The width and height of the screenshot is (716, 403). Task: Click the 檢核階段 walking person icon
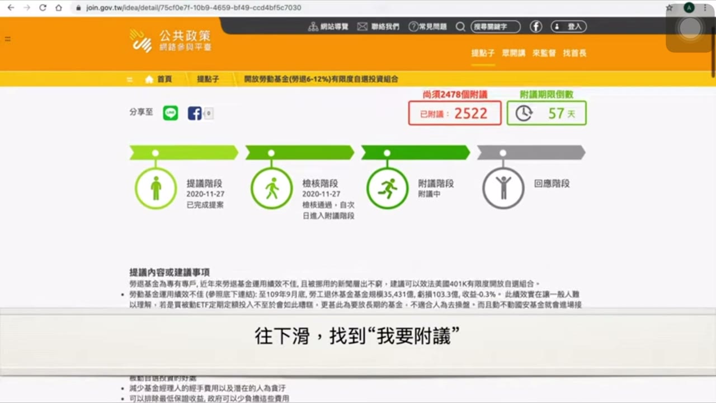coord(272,188)
